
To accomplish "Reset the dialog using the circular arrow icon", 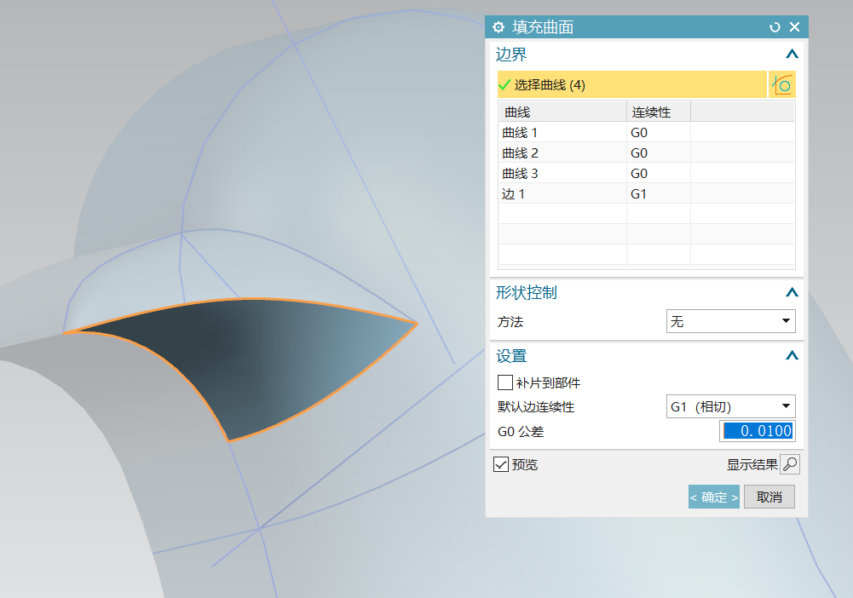I will coord(774,26).
